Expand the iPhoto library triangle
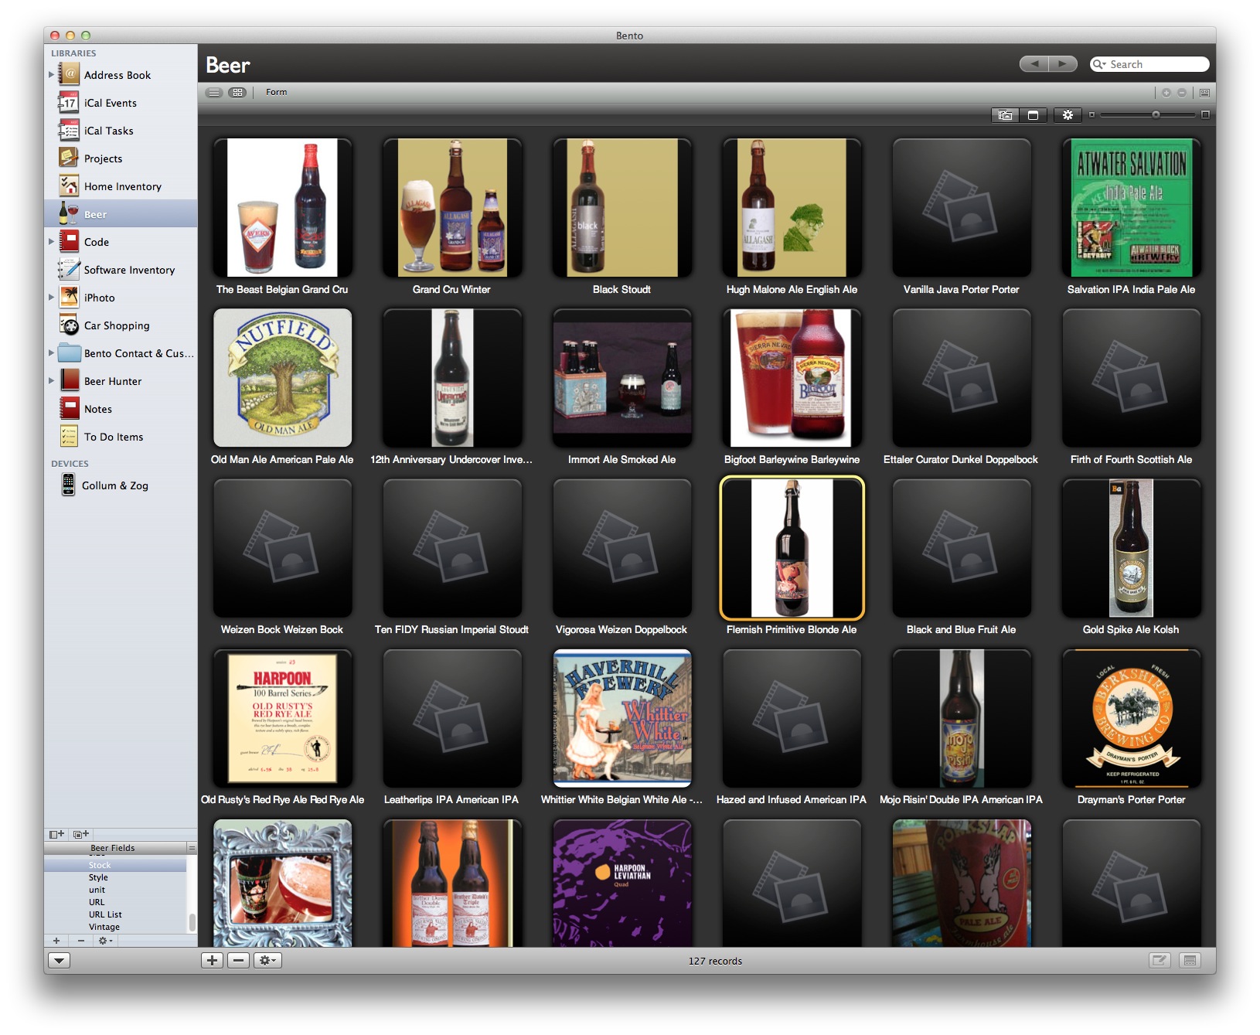 (x=51, y=297)
